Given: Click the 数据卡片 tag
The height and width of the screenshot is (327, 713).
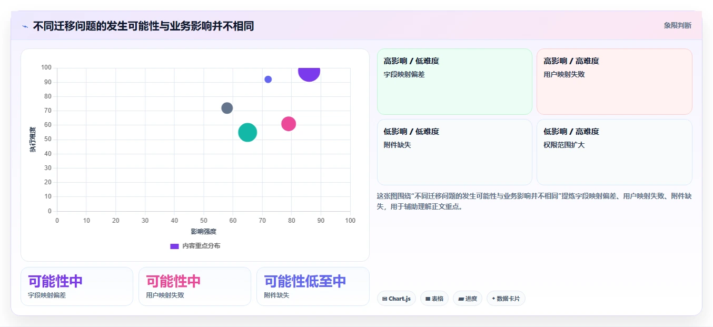Looking at the screenshot, I should tap(506, 299).
